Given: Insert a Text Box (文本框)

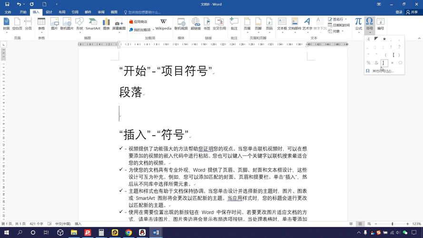Looking at the screenshot, I should (282, 24).
